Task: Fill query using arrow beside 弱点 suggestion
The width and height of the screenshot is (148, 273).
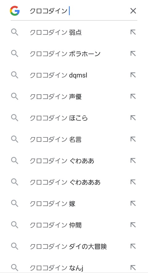Action: 133,32
